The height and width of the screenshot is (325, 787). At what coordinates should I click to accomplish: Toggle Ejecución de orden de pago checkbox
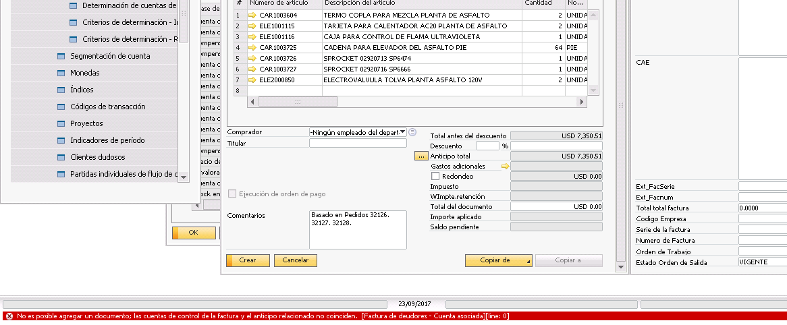pos(232,194)
